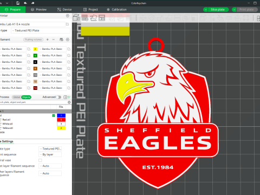
Task: Open Plate type Textured PEI Plate dropdown
Action: [41, 30]
